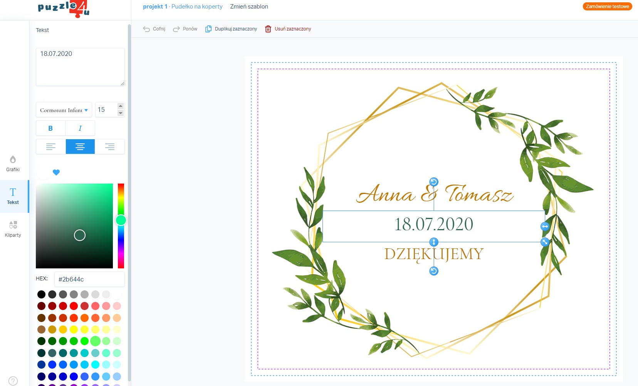Click the puzzle4u logo
This screenshot has width=638, height=386.
tap(64, 8)
